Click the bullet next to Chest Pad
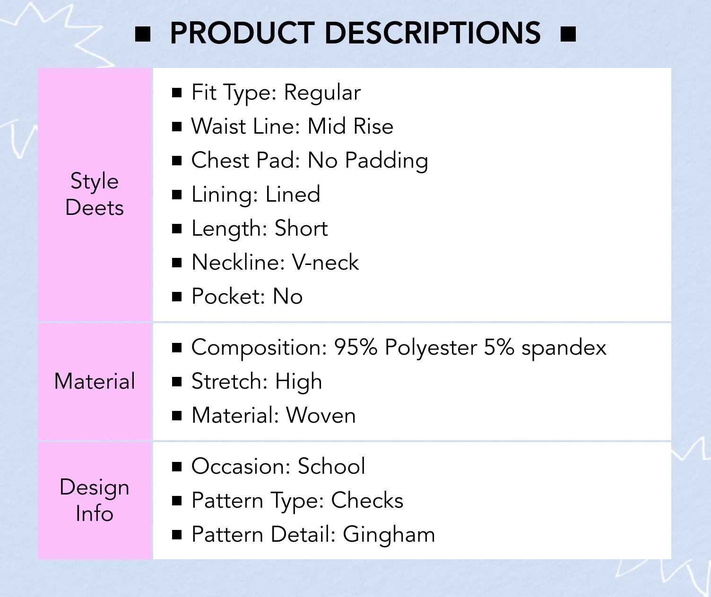Screen dimensions: 711x597 [177, 161]
